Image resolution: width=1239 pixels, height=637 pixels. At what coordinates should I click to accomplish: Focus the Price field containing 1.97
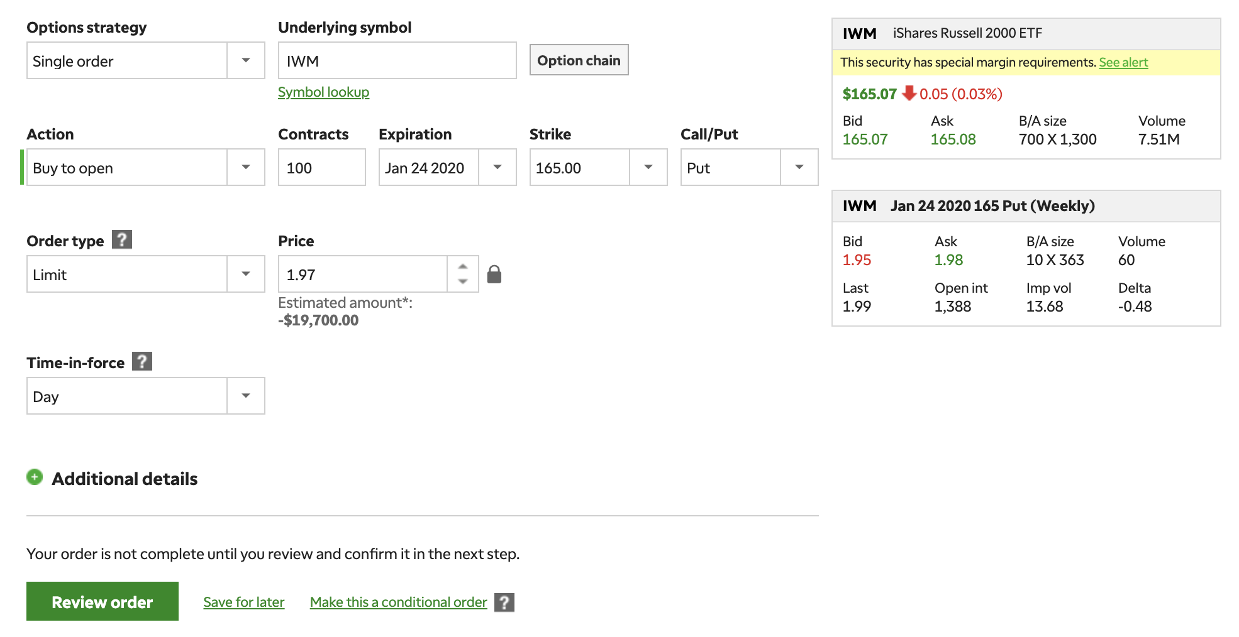(363, 275)
